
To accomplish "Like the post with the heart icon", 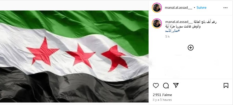I will 156,86.
